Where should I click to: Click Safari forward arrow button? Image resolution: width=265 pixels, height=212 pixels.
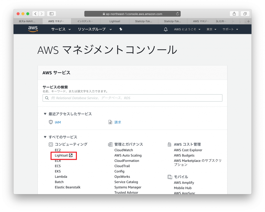42,14
